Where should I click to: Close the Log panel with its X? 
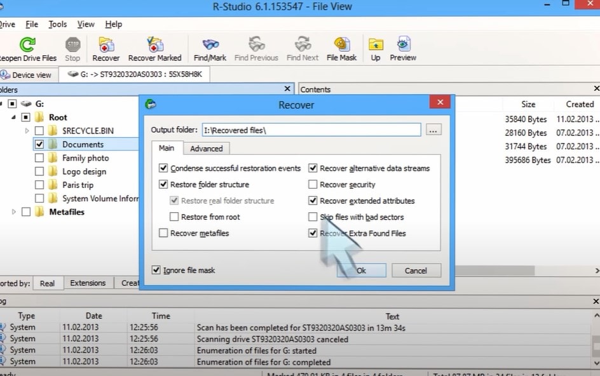pyautogui.click(x=596, y=302)
